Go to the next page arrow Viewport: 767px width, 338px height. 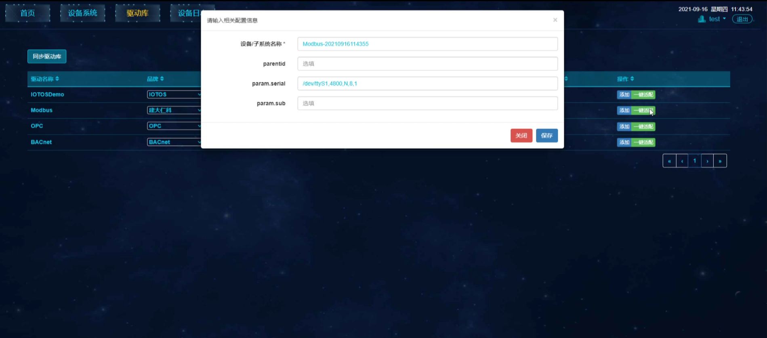point(707,161)
